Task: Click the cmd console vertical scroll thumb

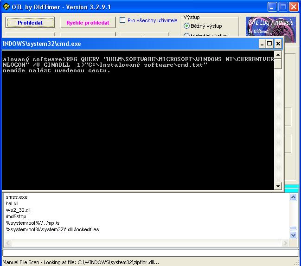Action: tap(278, 63)
